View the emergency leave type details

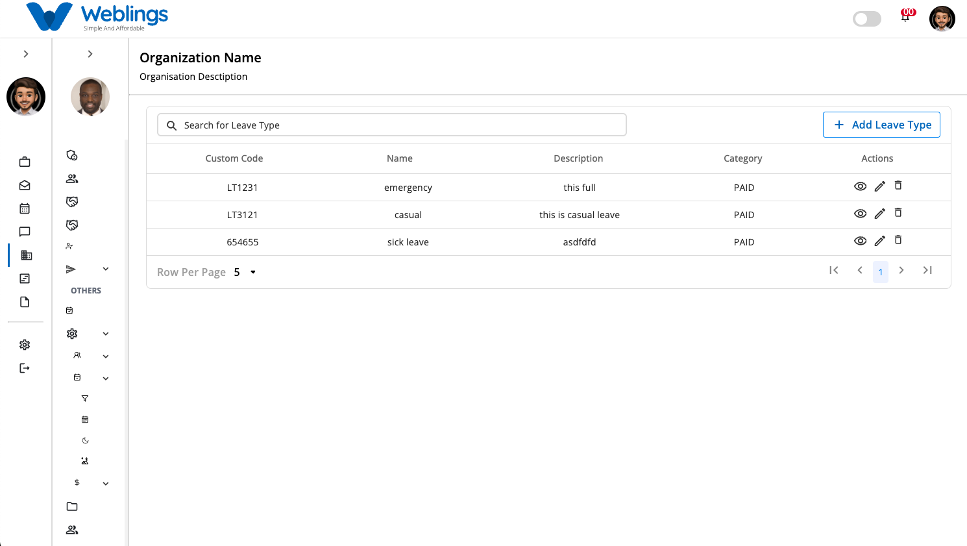860,186
